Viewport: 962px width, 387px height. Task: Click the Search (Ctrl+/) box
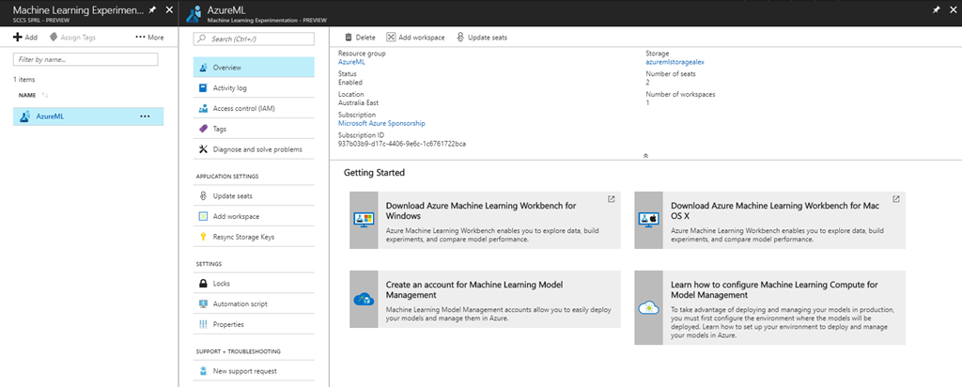coord(254,39)
